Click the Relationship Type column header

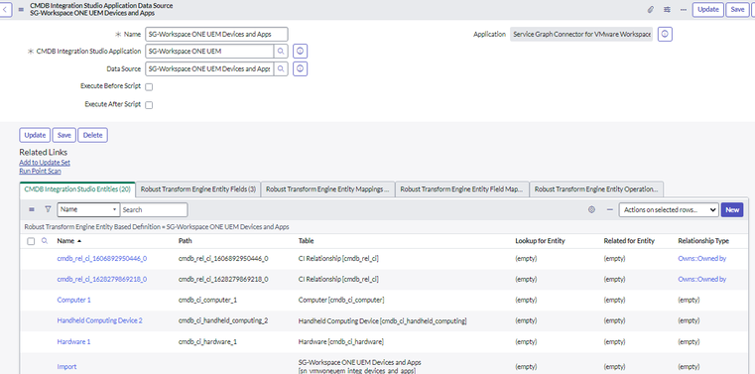coord(703,241)
